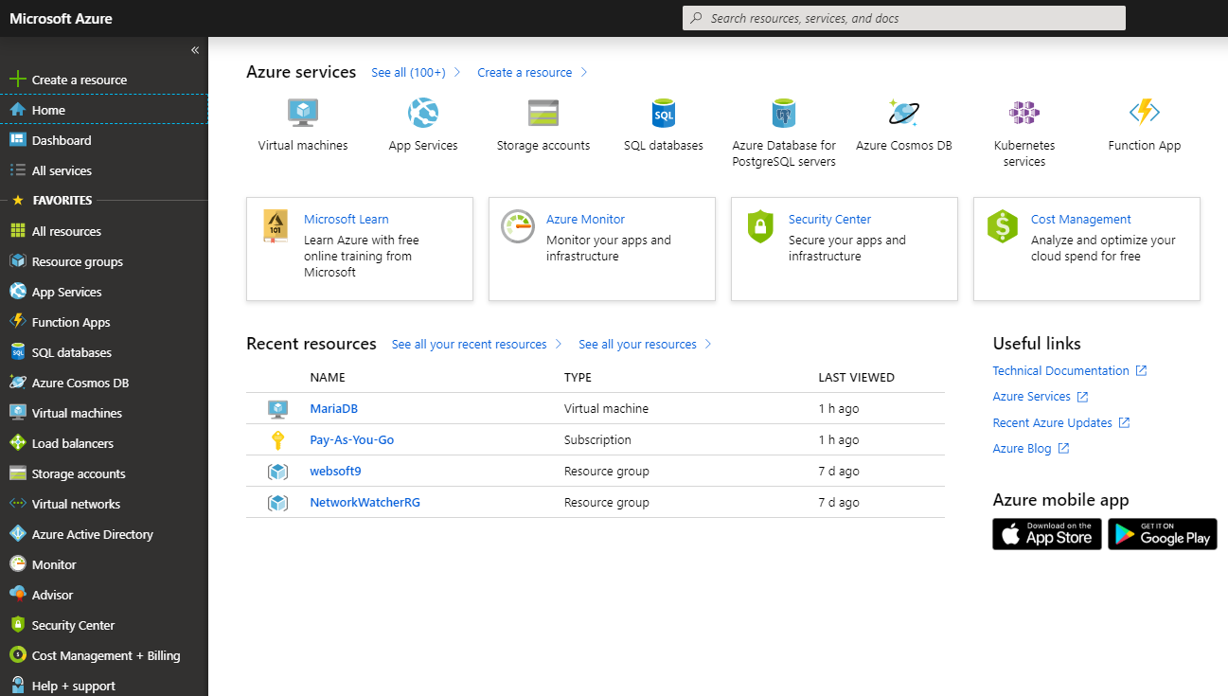Click the Microsoft Learn 101 book icon
Viewport: 1228px width, 696px height.
pyautogui.click(x=276, y=227)
